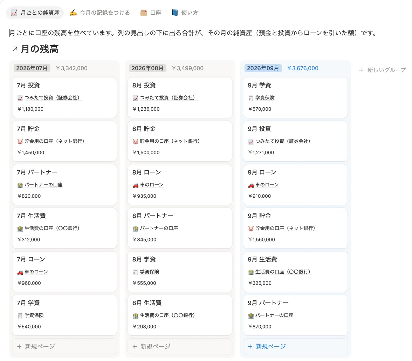This screenshot has height=361, width=412.
Task: Open the 月の残高 linked database title
Action: tap(40, 49)
